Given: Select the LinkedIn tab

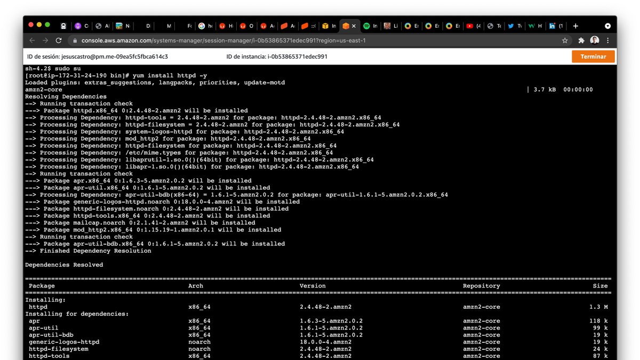Looking at the screenshot, I should click(552, 26).
